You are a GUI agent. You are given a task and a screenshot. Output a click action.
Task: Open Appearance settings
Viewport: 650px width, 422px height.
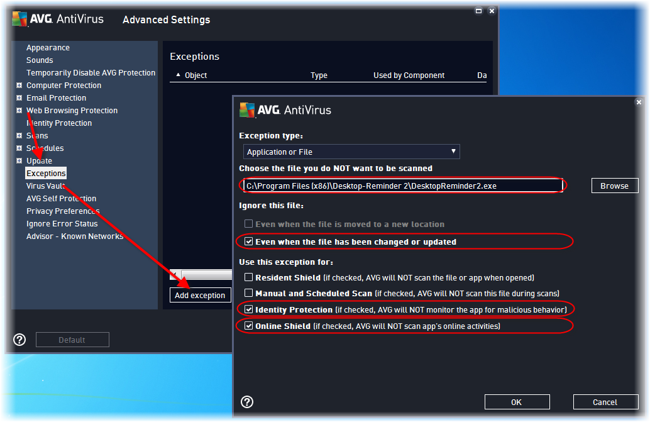[x=48, y=48]
